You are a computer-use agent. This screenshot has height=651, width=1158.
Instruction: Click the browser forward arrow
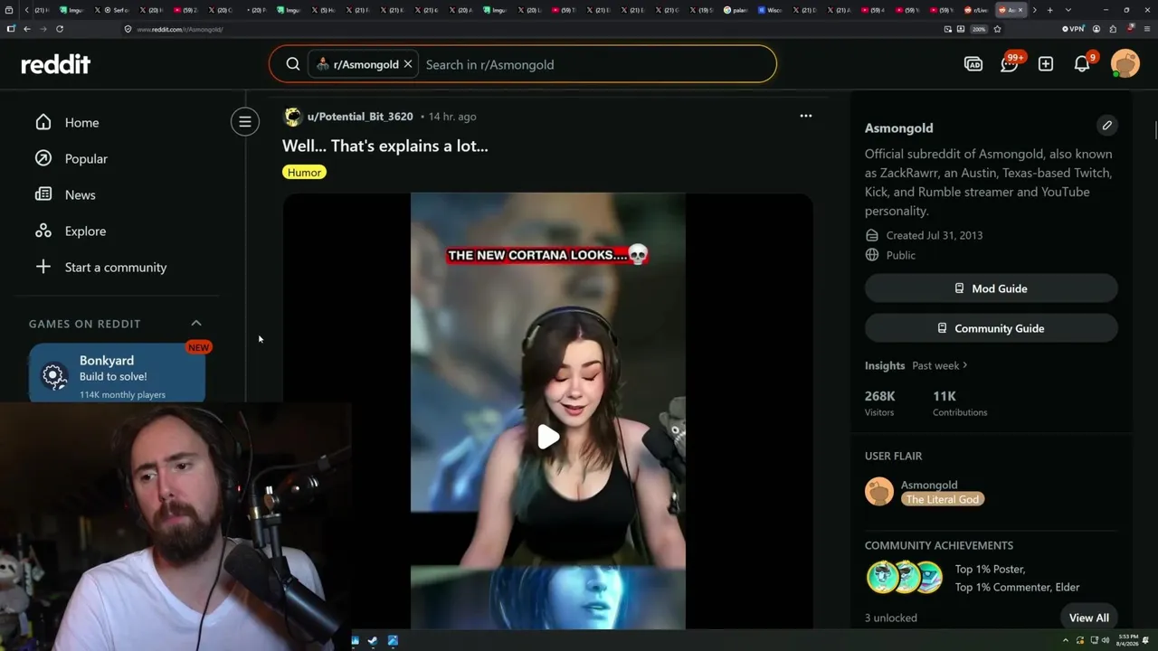(x=43, y=29)
